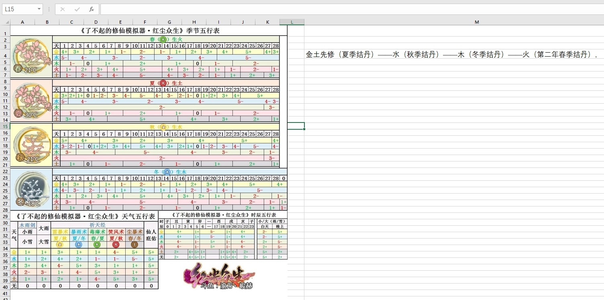
Task: Select row 40 header
Action: [5, 287]
